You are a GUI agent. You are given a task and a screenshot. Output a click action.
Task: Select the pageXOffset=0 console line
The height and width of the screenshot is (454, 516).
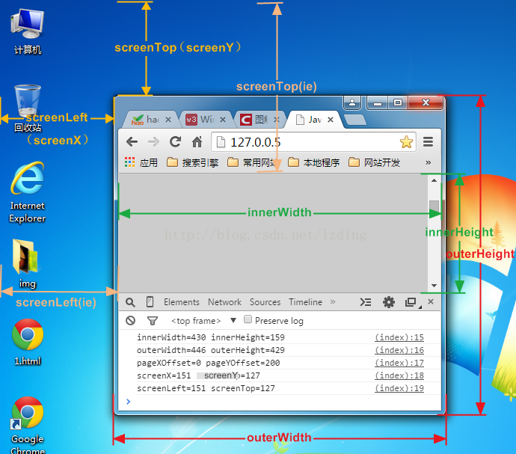[280, 363]
